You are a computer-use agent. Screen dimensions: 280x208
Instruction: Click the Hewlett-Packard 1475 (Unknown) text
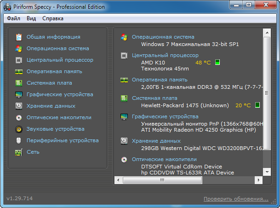point(185,105)
